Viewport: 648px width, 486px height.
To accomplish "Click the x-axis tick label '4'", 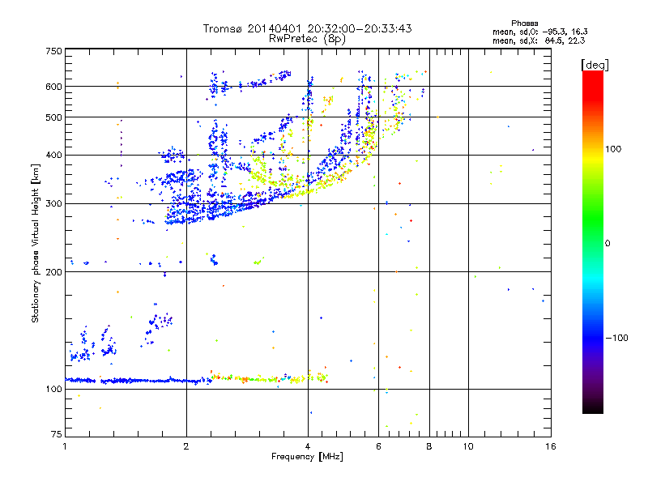I will [308, 446].
